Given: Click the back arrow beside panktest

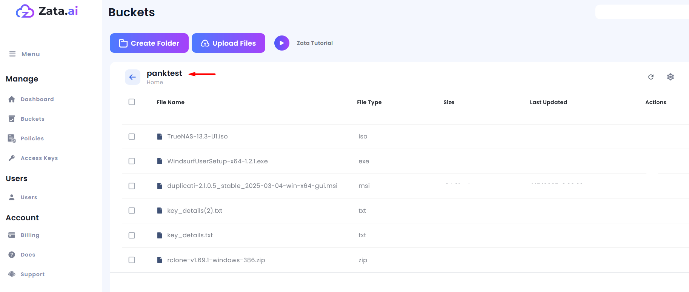Looking at the screenshot, I should (132, 77).
